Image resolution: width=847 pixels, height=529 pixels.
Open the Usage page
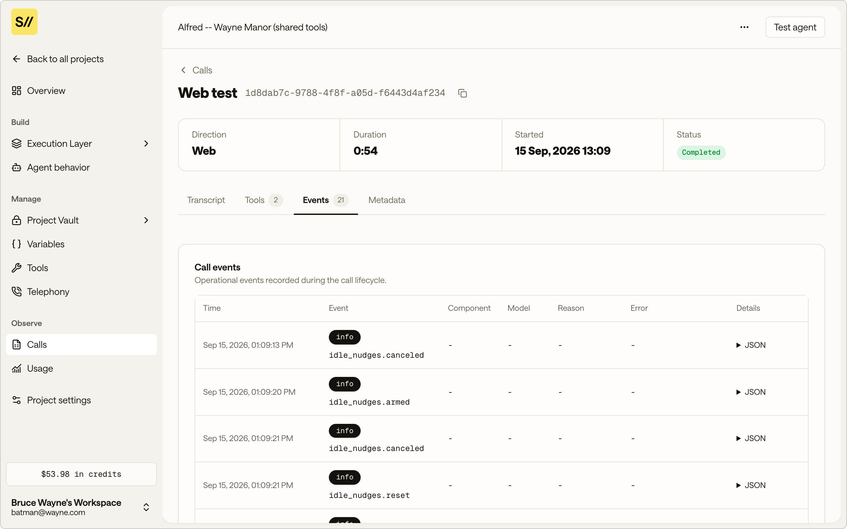(81, 368)
